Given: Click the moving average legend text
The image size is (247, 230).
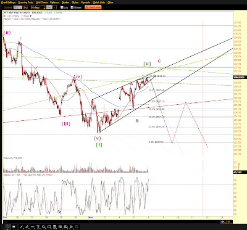Looking at the screenshot, I should coord(31,18).
